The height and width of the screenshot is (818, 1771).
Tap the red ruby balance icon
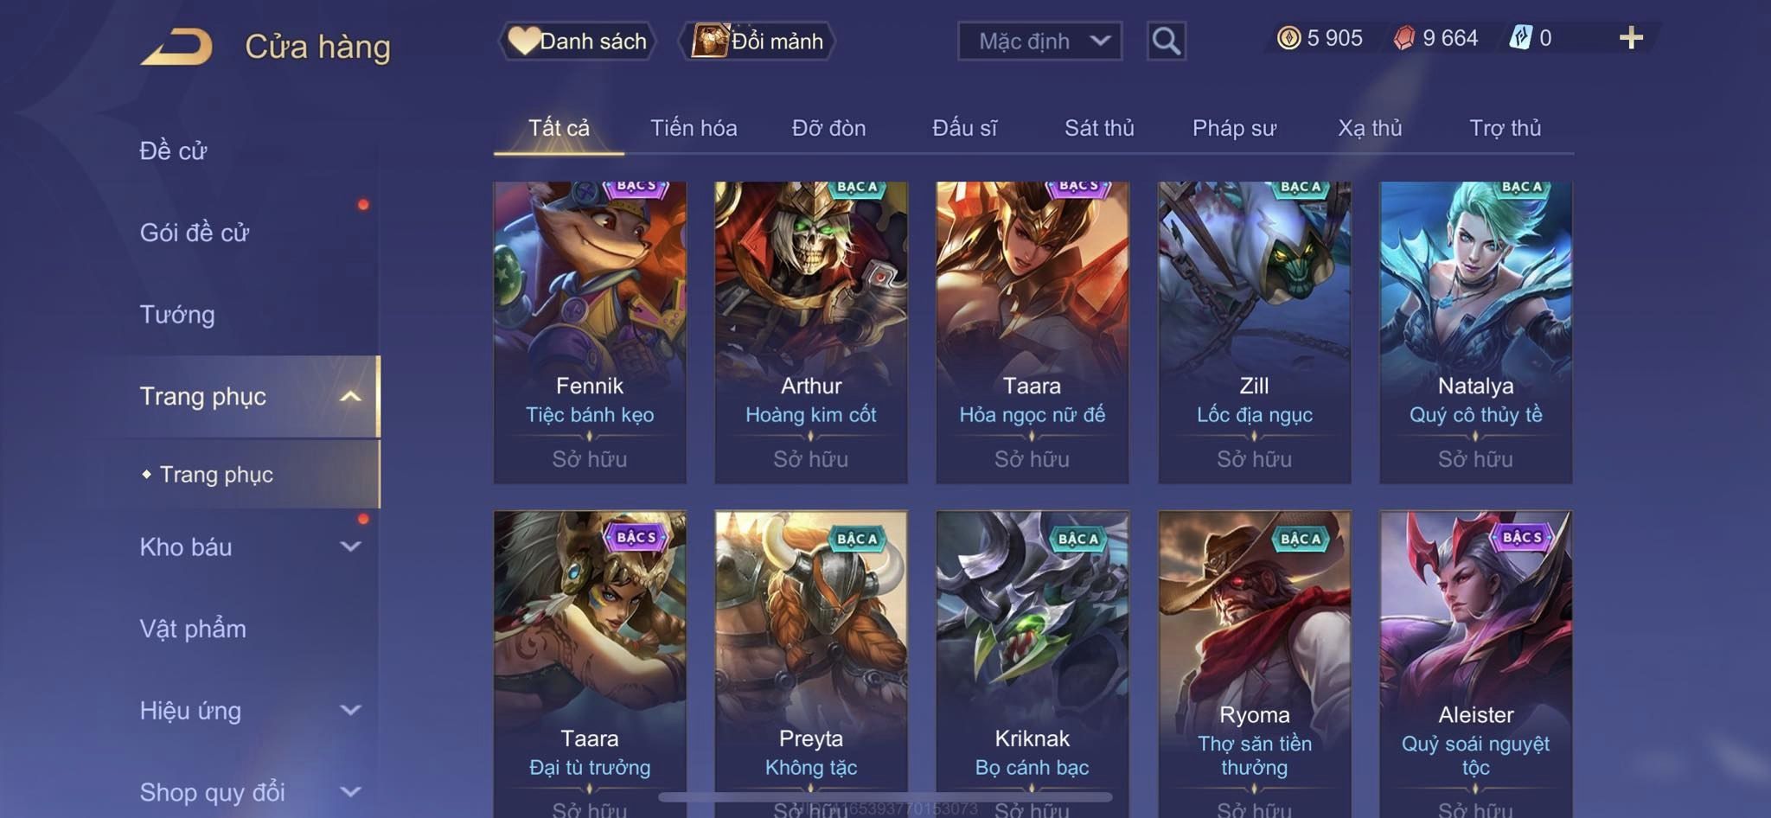click(1404, 38)
